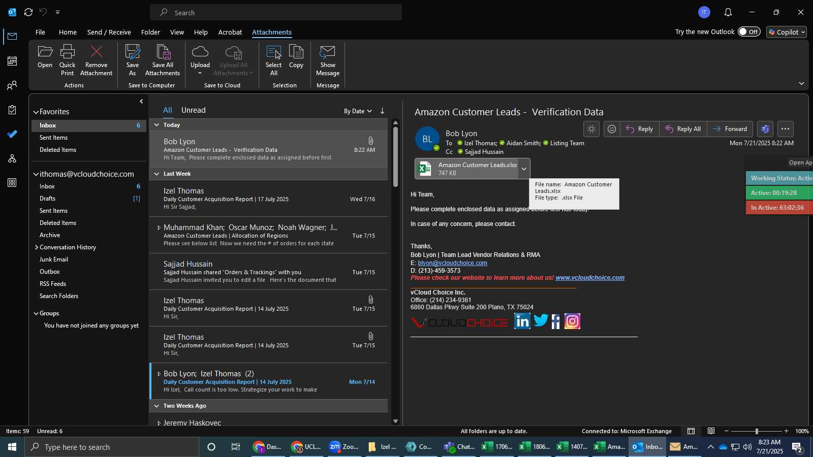Open Send / Receive ribbon tab
The width and height of the screenshot is (813, 457).
click(x=109, y=32)
